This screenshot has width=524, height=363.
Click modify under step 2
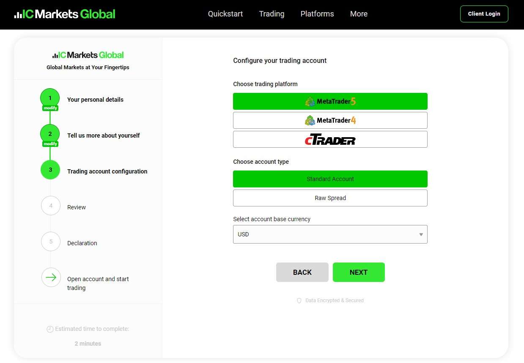(50, 144)
